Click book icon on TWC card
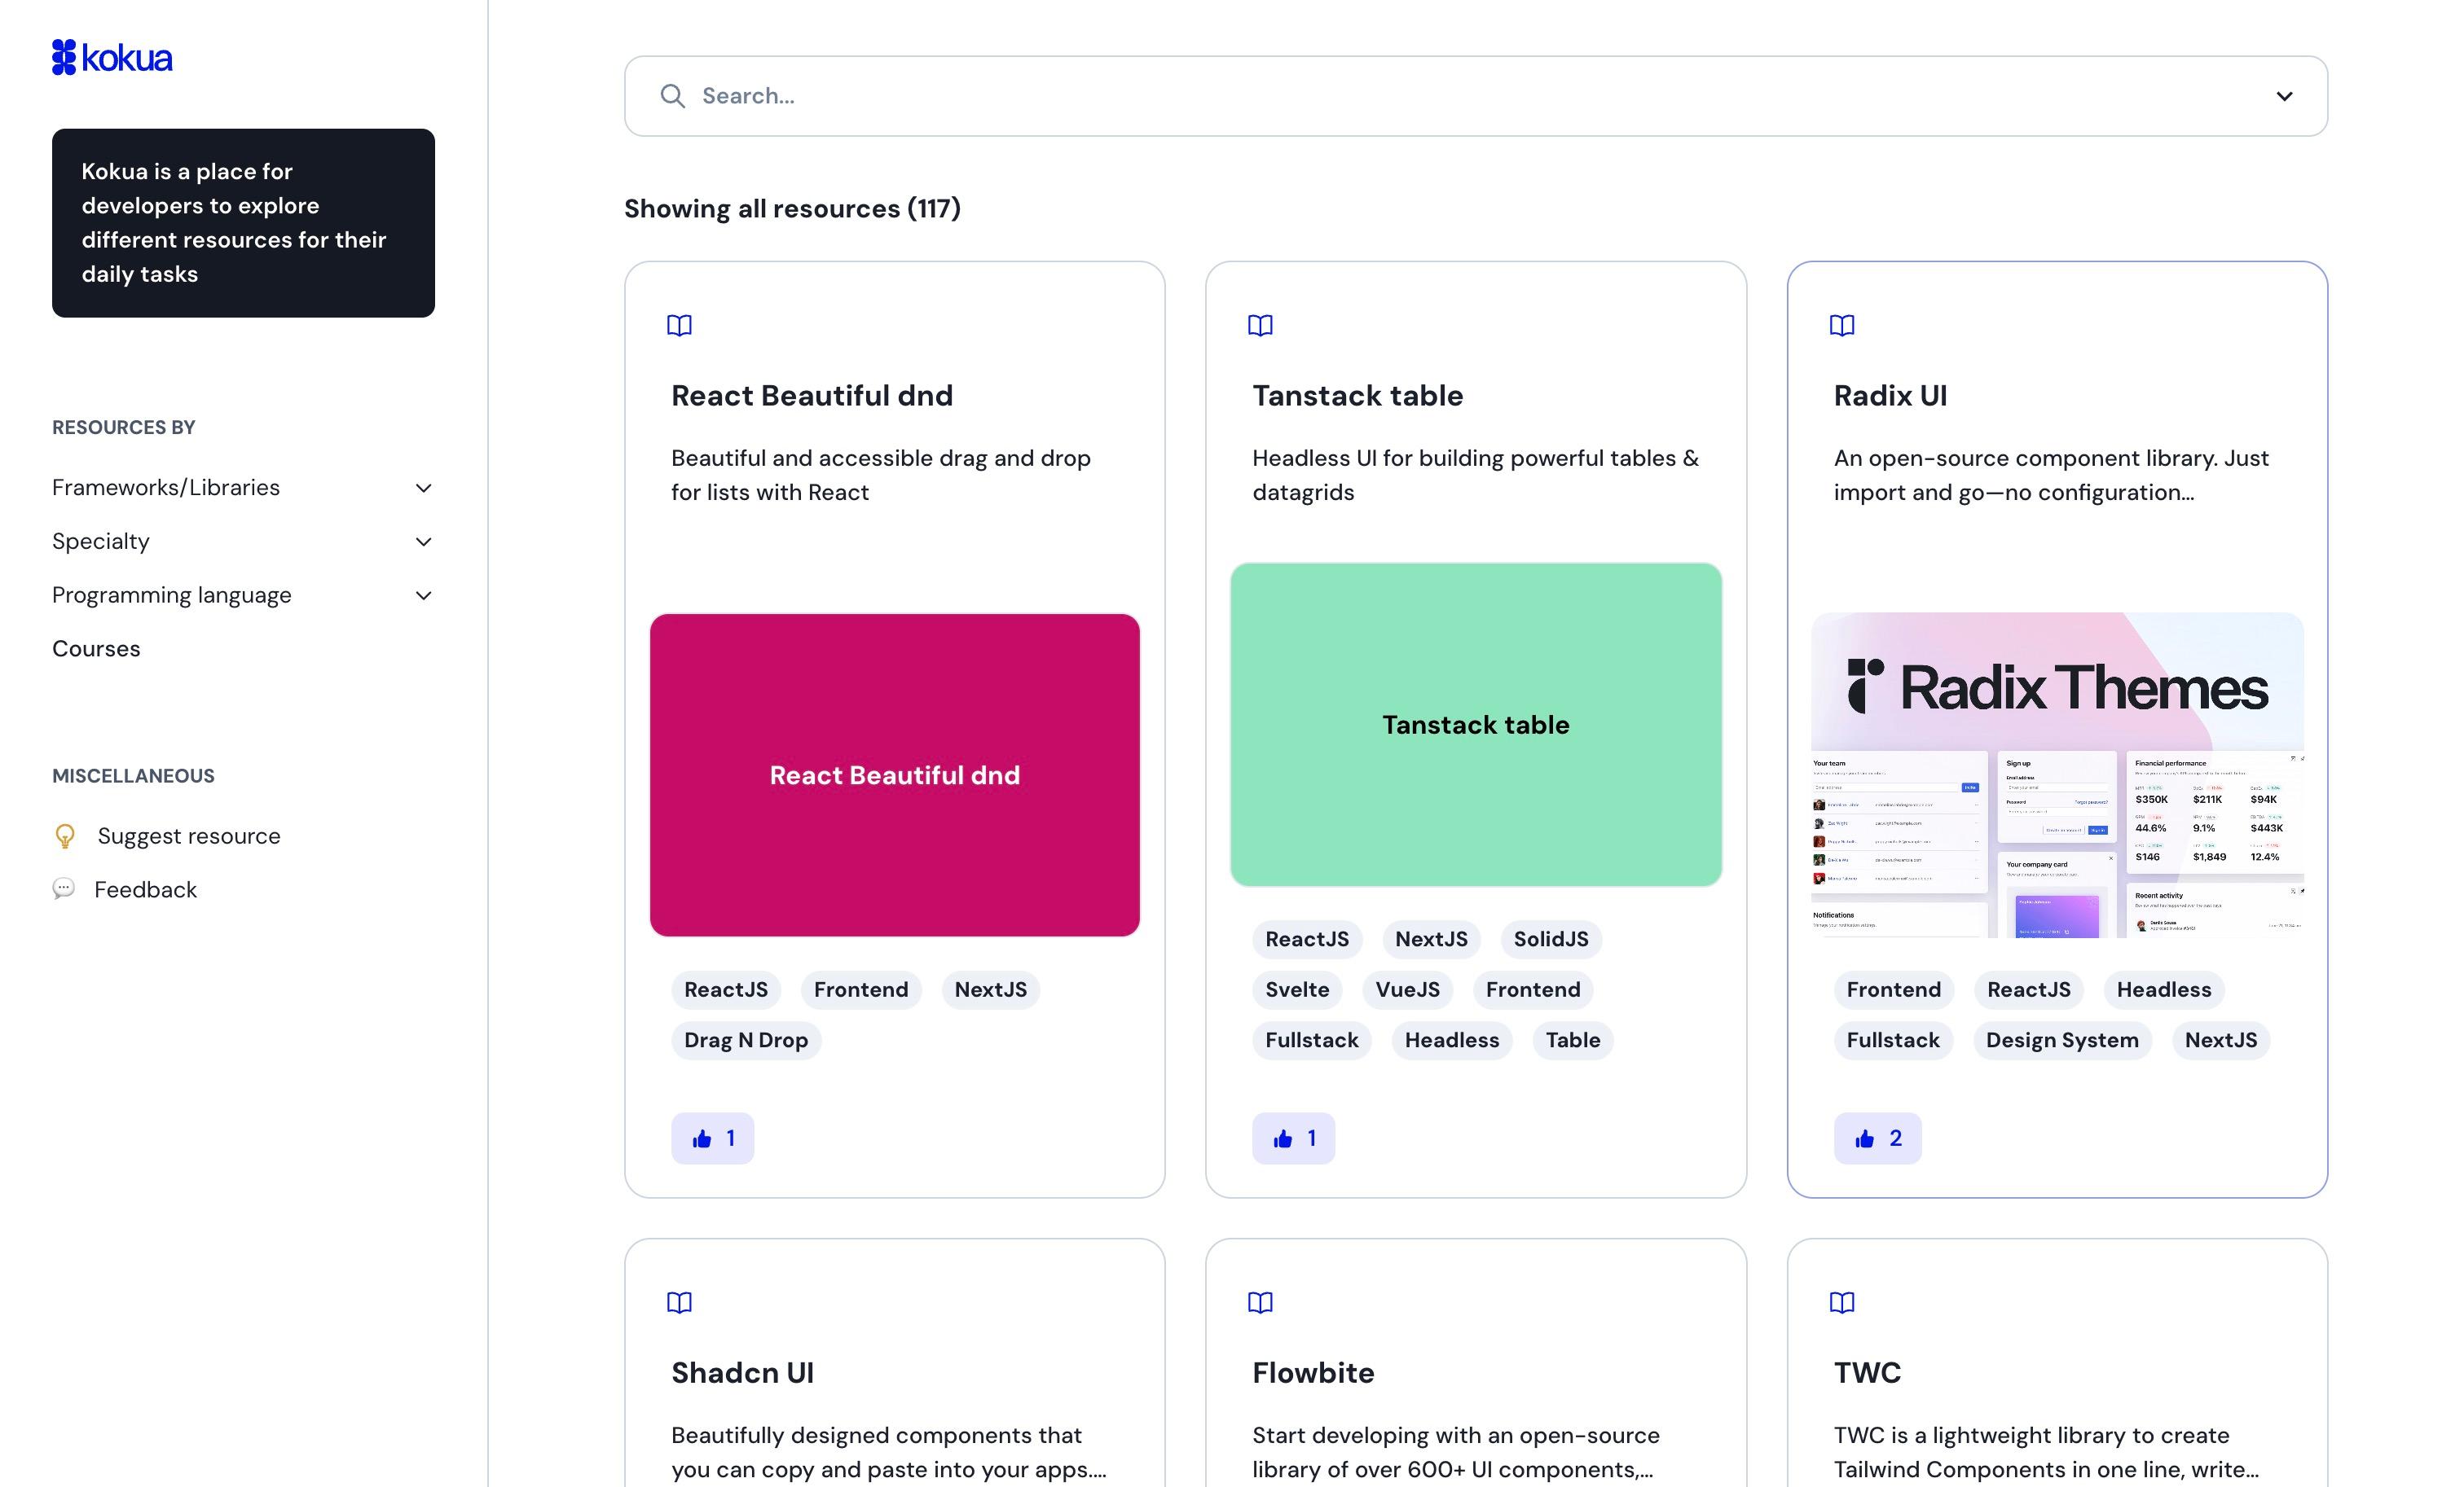 point(1841,1302)
